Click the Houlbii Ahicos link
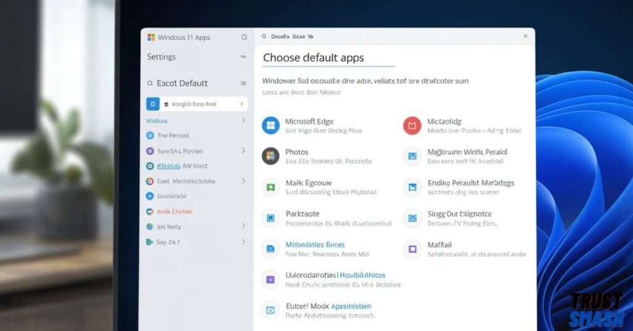This screenshot has height=331, width=633. point(362,275)
